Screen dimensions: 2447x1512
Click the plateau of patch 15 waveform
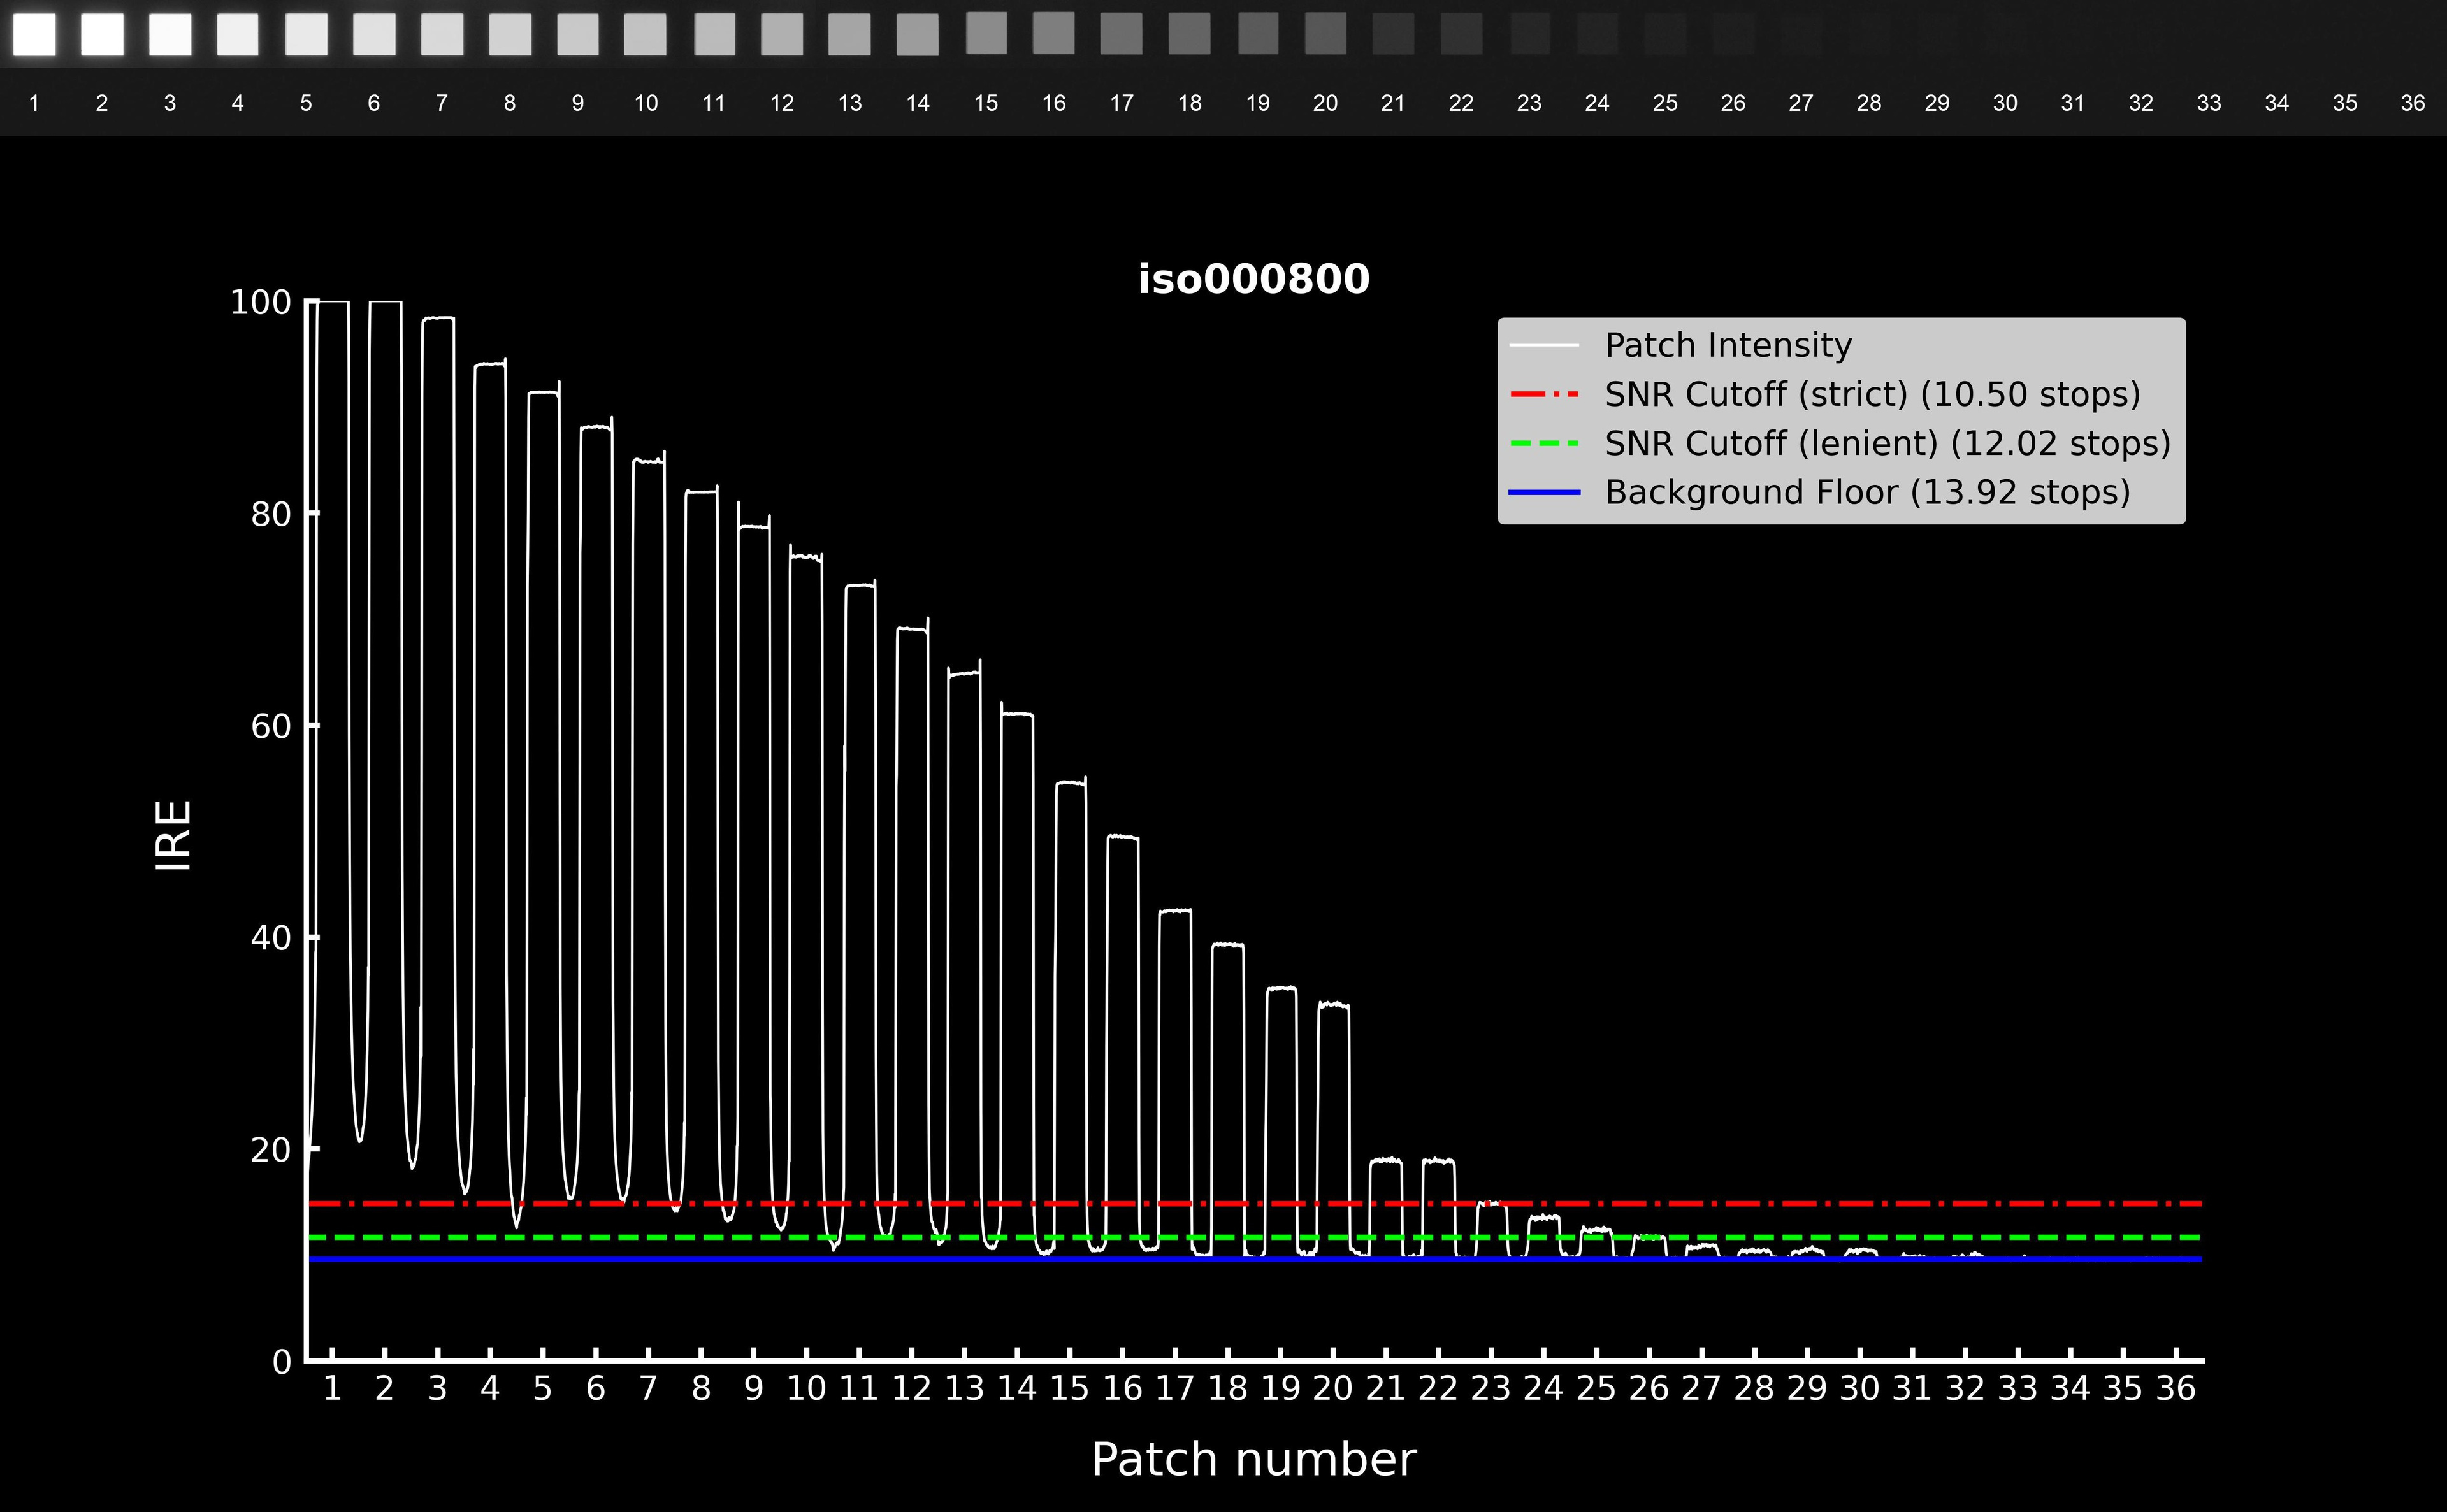[1070, 783]
